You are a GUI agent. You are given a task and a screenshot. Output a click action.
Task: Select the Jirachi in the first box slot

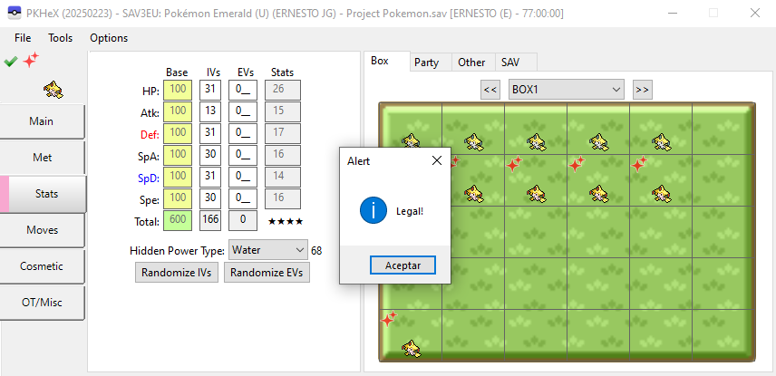[x=411, y=140]
